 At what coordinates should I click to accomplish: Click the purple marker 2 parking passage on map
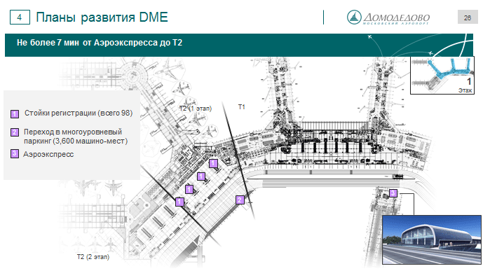coord(240,200)
